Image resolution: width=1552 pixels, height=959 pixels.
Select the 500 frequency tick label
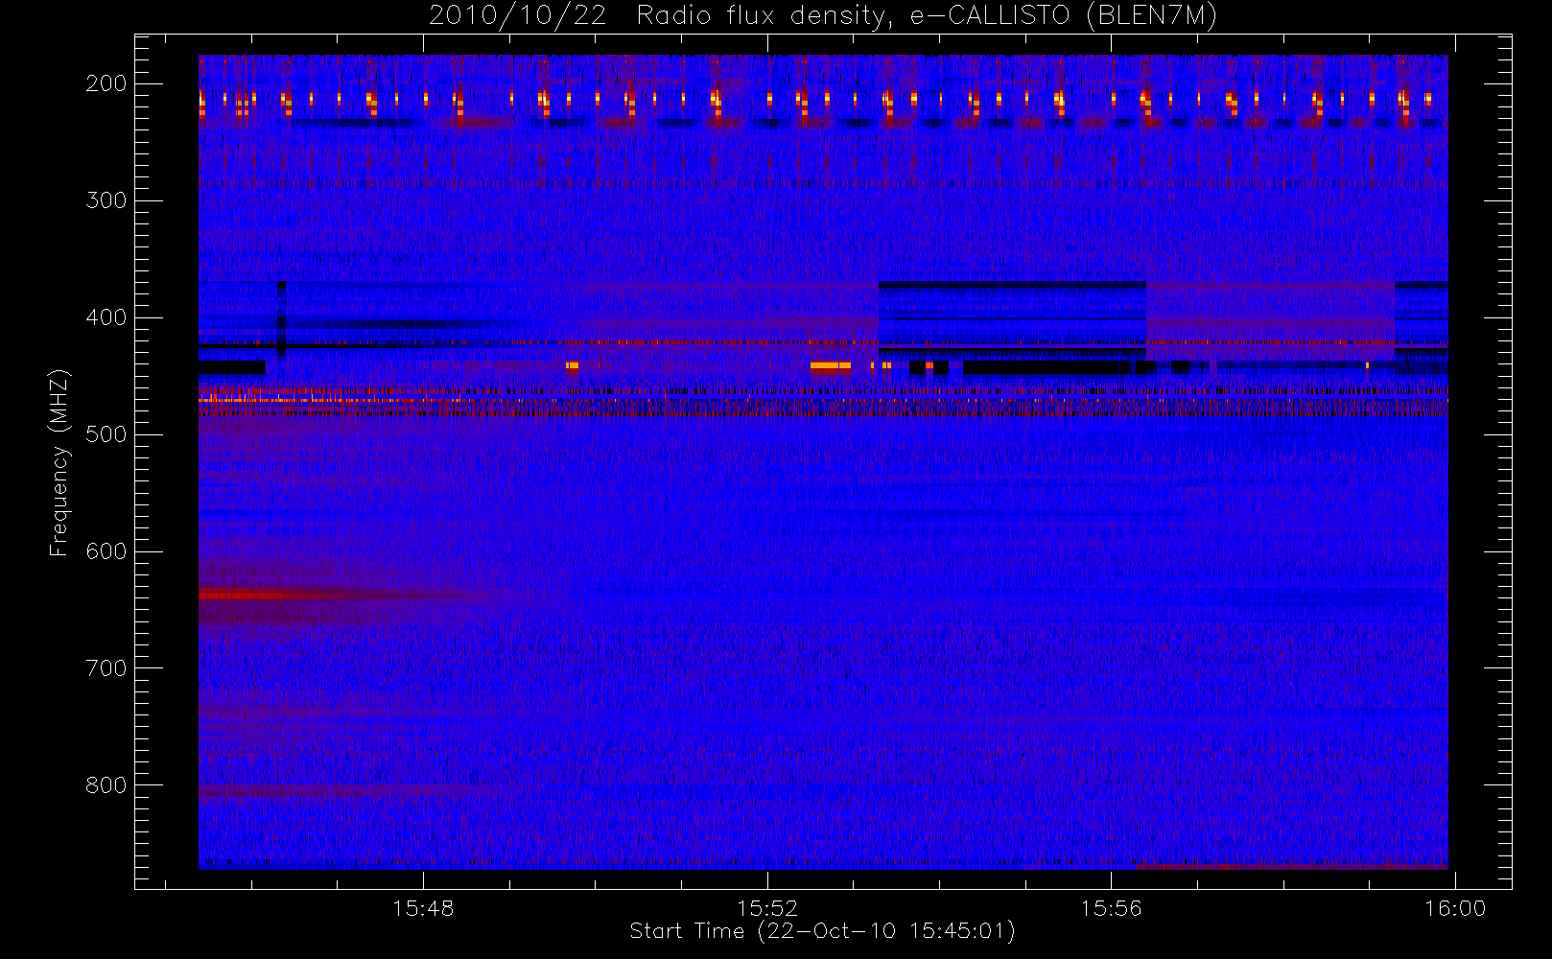pos(106,434)
